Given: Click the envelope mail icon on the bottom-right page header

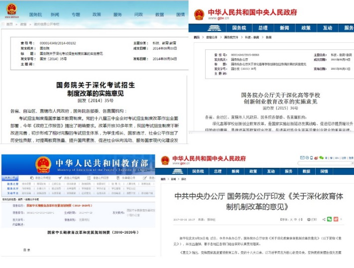Looking at the screenshot, I should pos(302,158).
